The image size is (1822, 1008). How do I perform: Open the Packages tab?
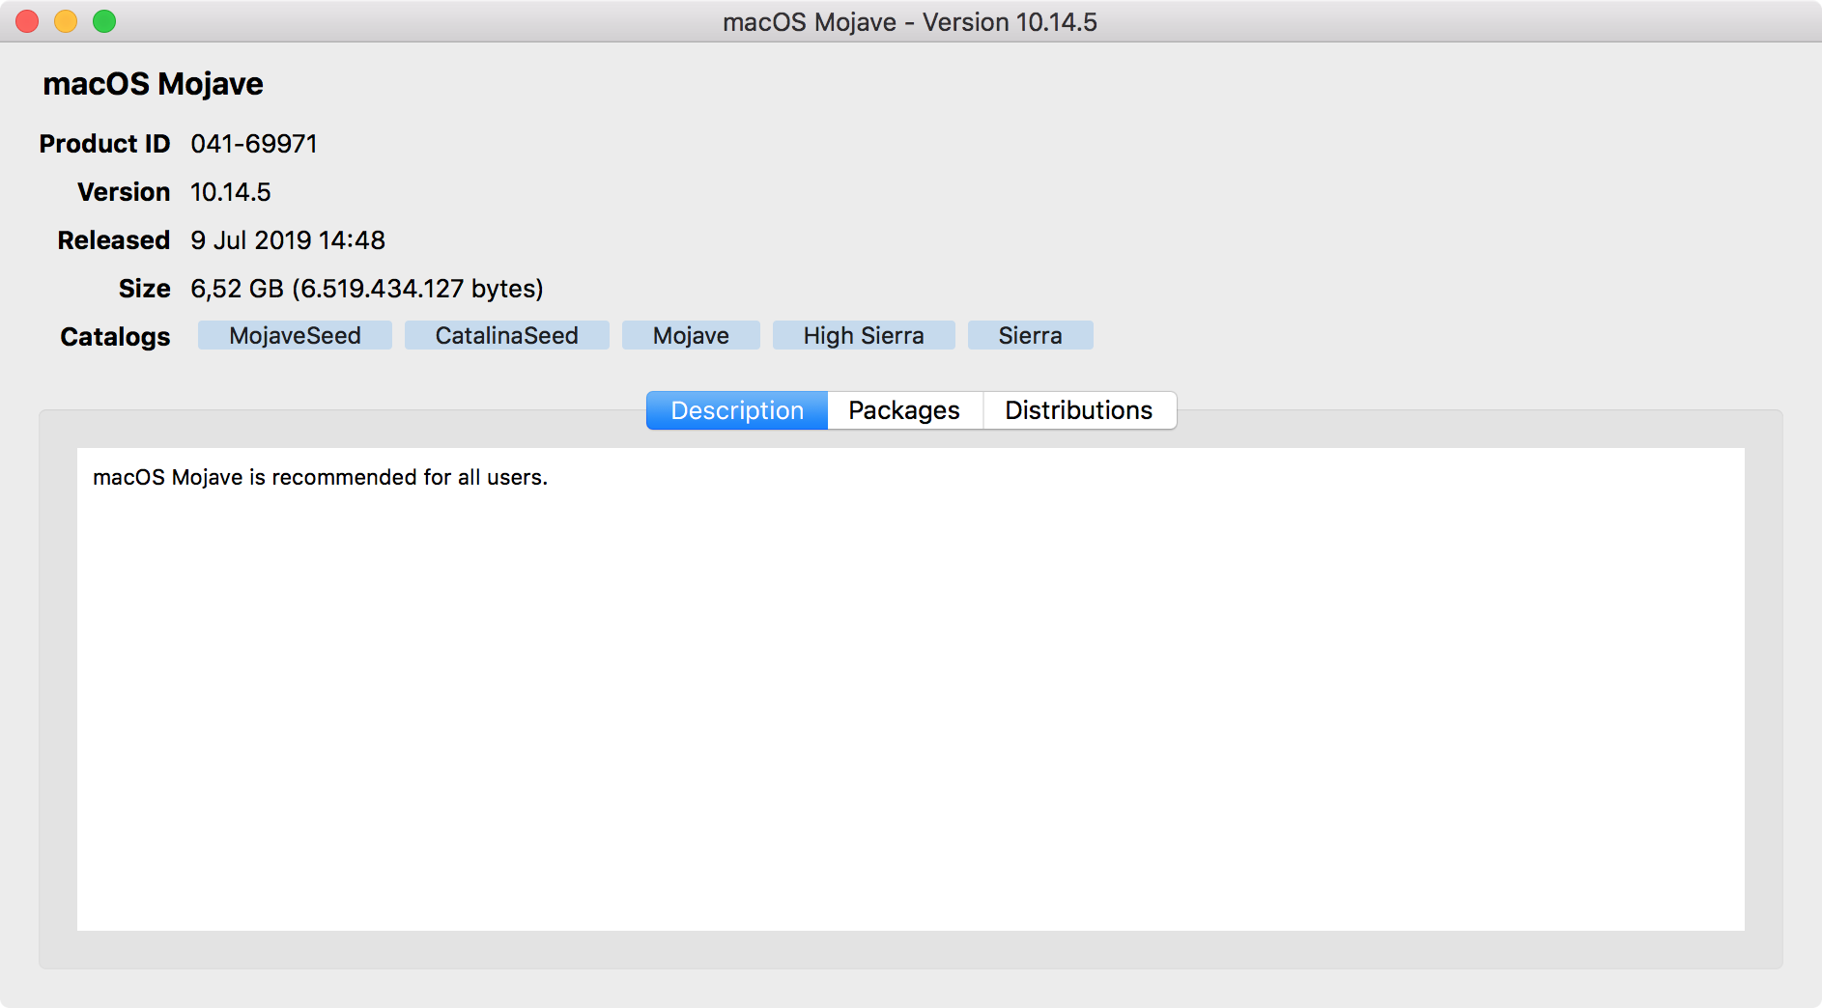[904, 410]
